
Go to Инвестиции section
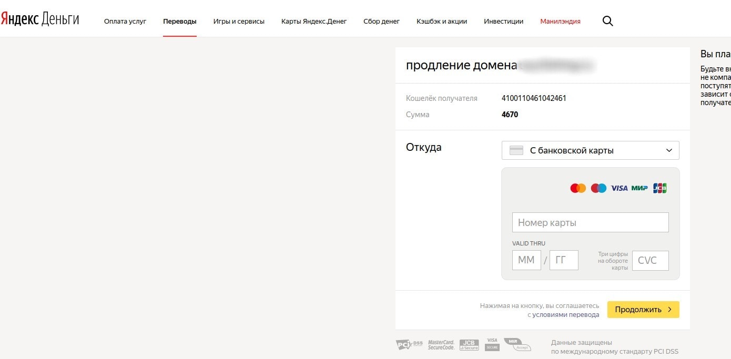point(504,22)
